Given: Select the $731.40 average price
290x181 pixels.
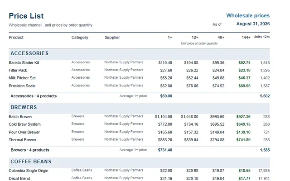Looking at the screenshot, I should (165, 150).
